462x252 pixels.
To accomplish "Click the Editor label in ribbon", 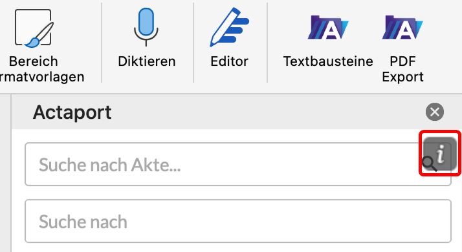I will (229, 61).
